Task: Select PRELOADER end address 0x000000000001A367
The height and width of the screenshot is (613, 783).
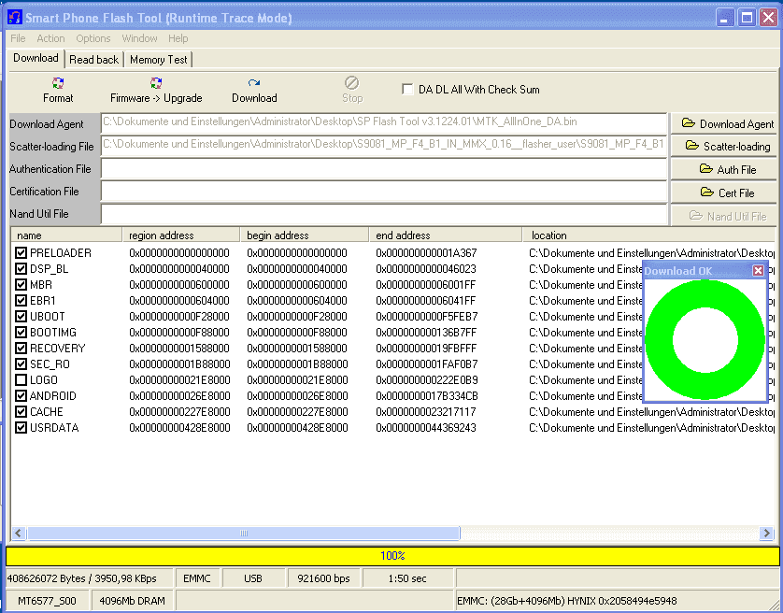Action: point(426,253)
